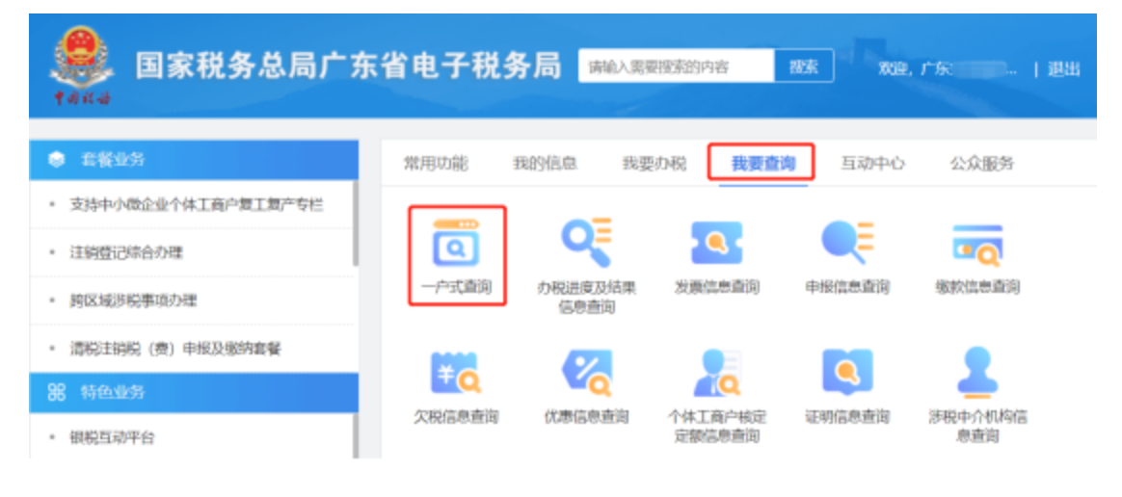Open 涉税中介机构信息查询 icon
Screen dimensions: 1122x497
tap(977, 372)
